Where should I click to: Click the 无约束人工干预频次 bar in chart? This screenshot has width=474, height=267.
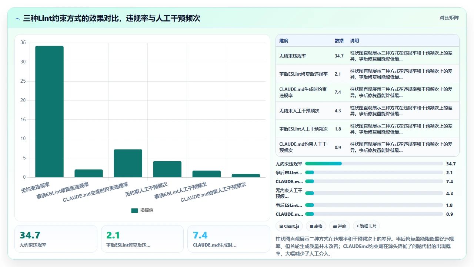point(167,169)
